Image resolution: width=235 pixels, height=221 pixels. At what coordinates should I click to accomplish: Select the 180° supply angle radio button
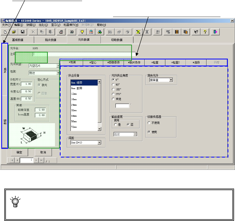click(x=113, y=89)
